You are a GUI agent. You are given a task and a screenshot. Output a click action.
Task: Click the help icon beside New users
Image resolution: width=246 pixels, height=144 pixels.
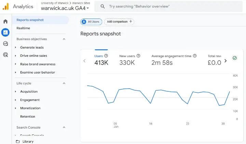[x=138, y=56]
